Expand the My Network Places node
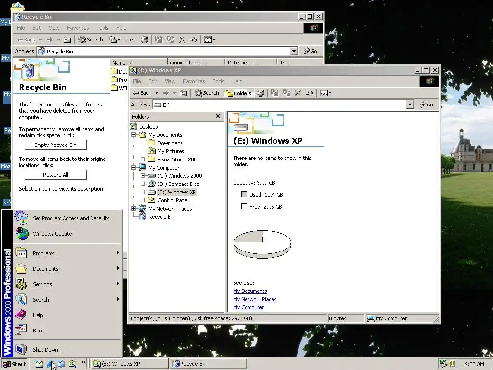Image resolution: width=493 pixels, height=370 pixels. click(134, 208)
